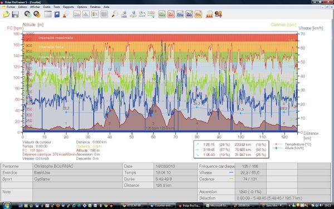The width and height of the screenshot is (334, 209).
Task: Open the Fenêtres menu
Action: pos(95,7)
